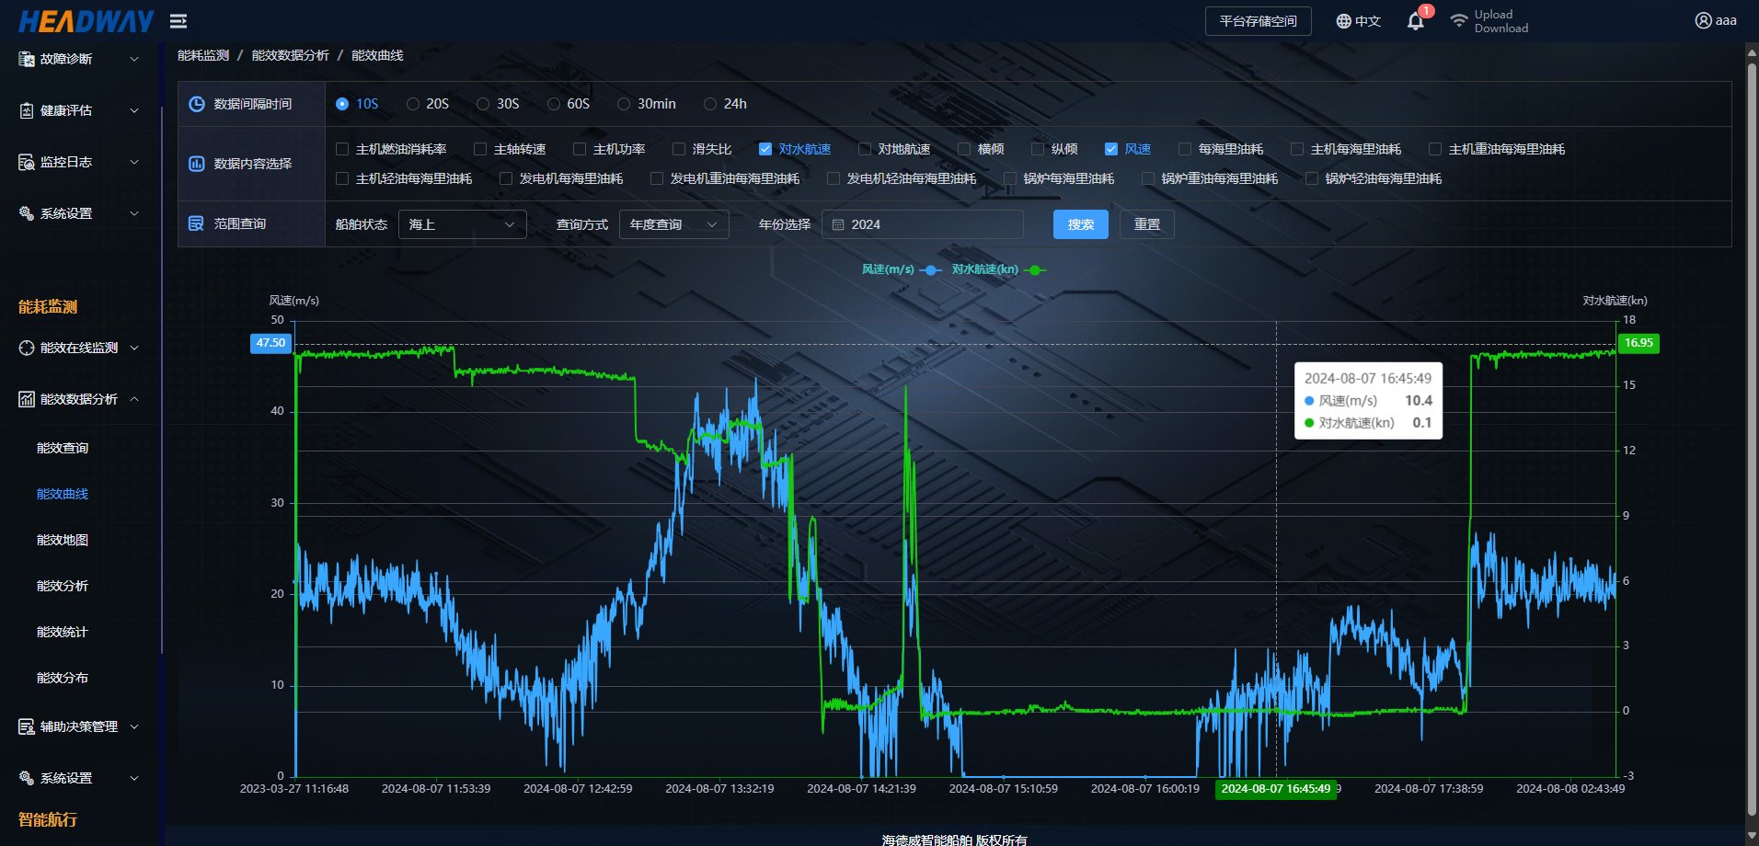Click the aaa user account icon
This screenshot has height=846, width=1759.
pos(1703,20)
